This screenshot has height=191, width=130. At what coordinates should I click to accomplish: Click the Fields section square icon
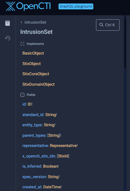point(22,95)
